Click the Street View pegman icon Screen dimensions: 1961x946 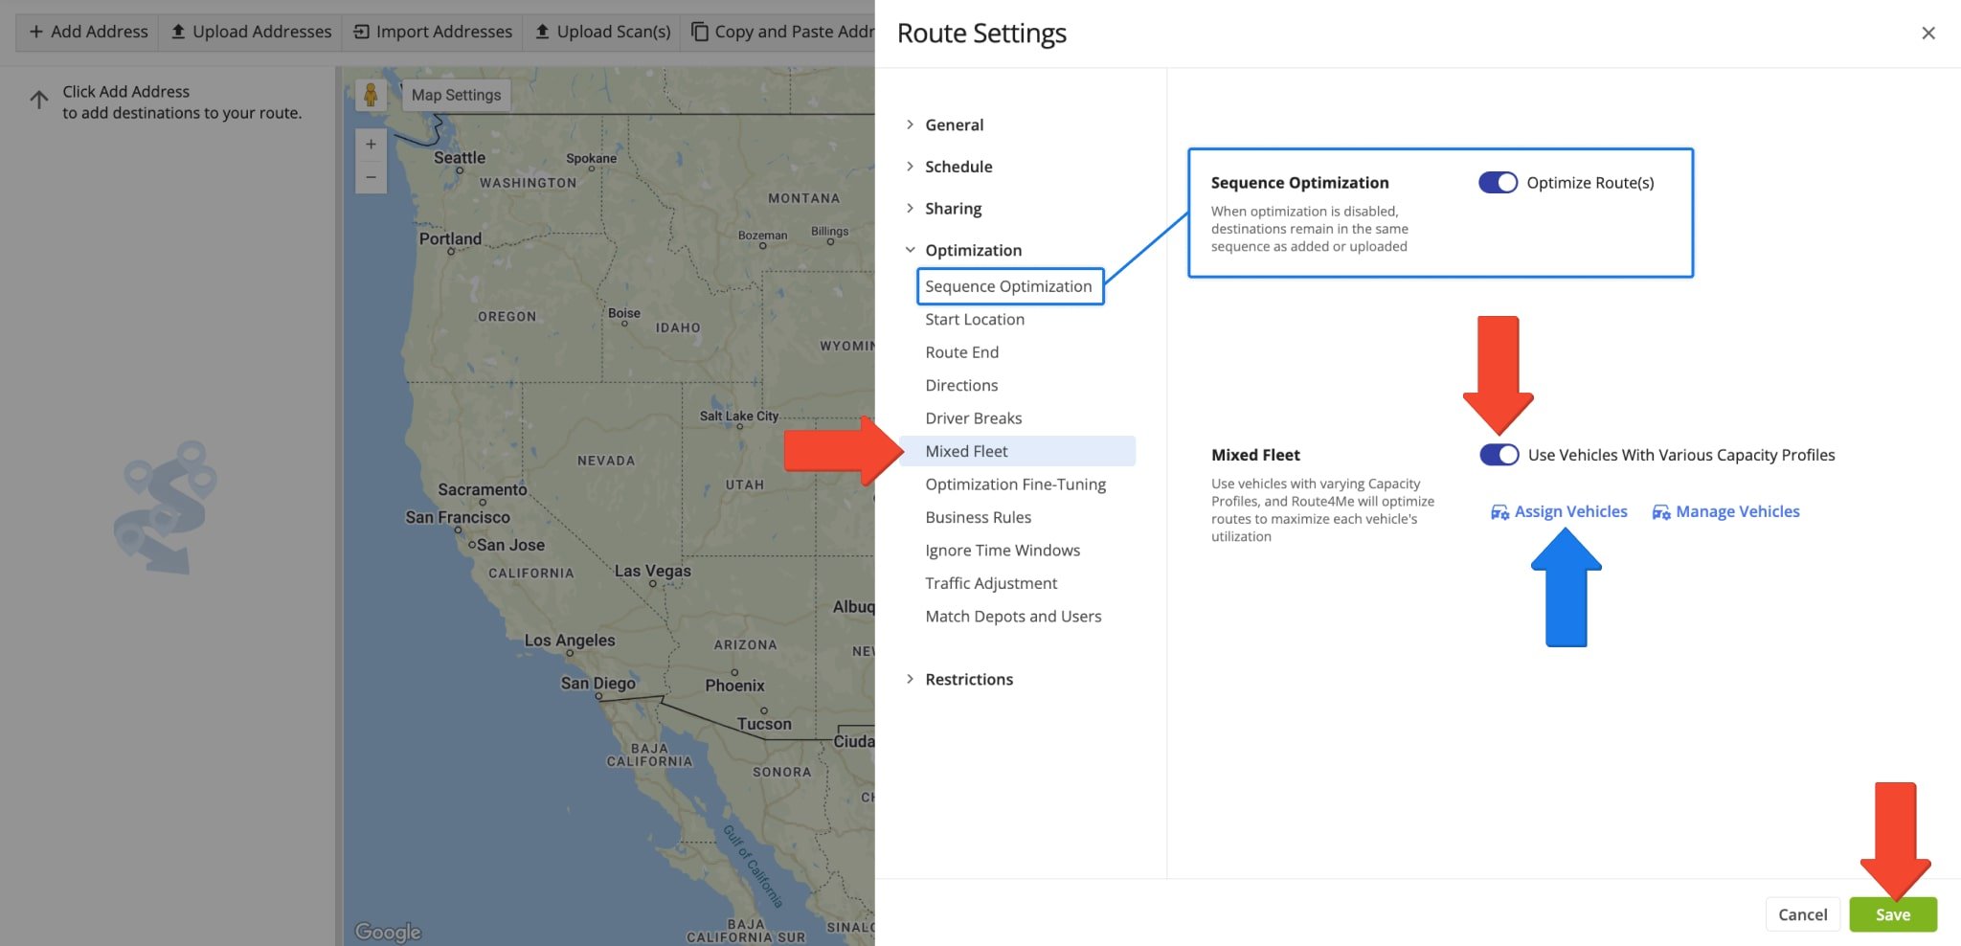click(x=371, y=95)
